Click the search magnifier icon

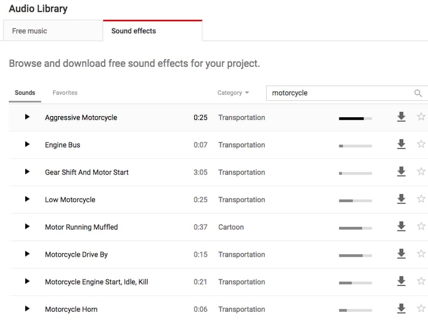pyautogui.click(x=418, y=93)
